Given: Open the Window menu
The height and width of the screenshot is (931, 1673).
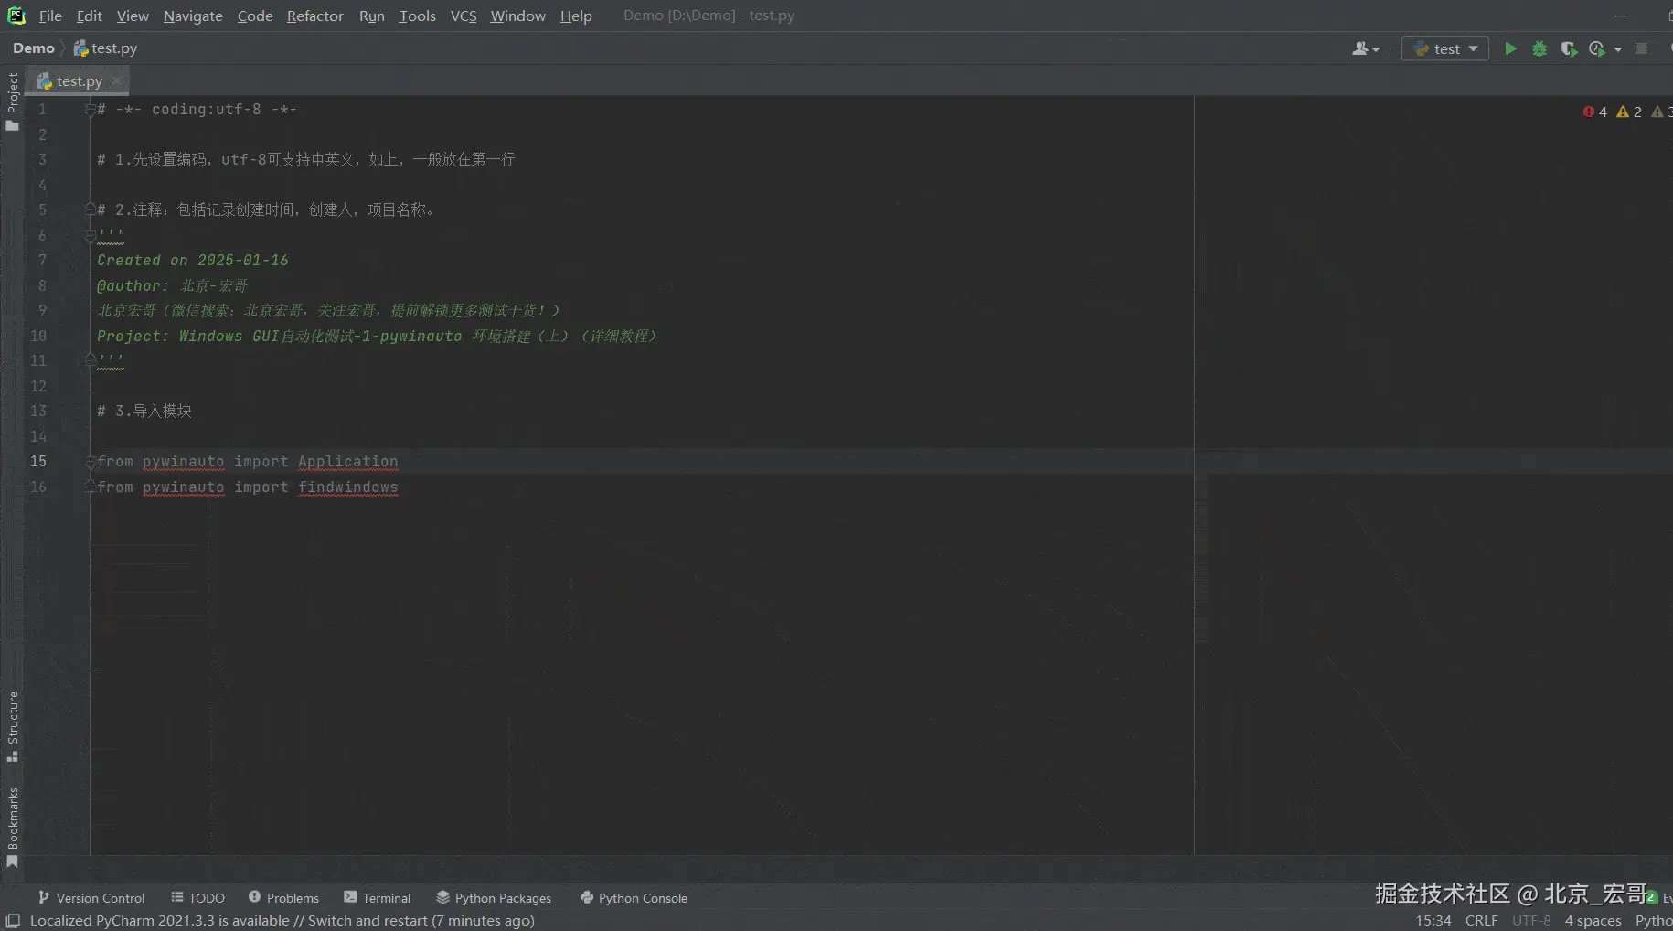Looking at the screenshot, I should click(x=517, y=16).
